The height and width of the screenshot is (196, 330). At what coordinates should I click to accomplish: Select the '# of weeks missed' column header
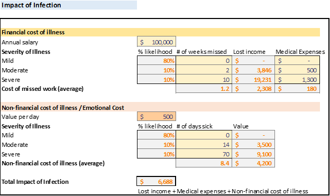pyautogui.click(x=201, y=52)
